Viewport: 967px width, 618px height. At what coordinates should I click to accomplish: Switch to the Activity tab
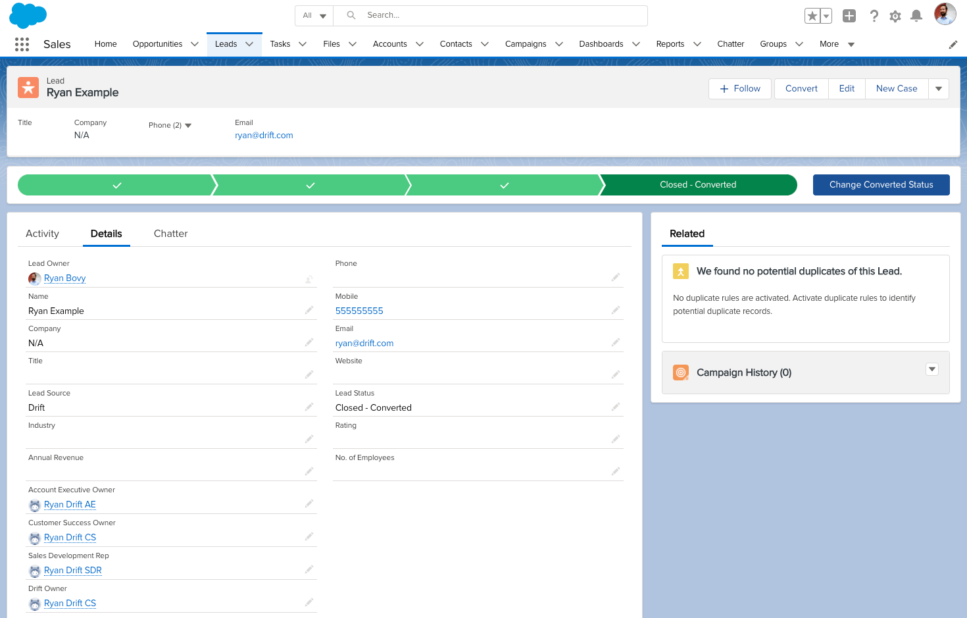click(42, 234)
